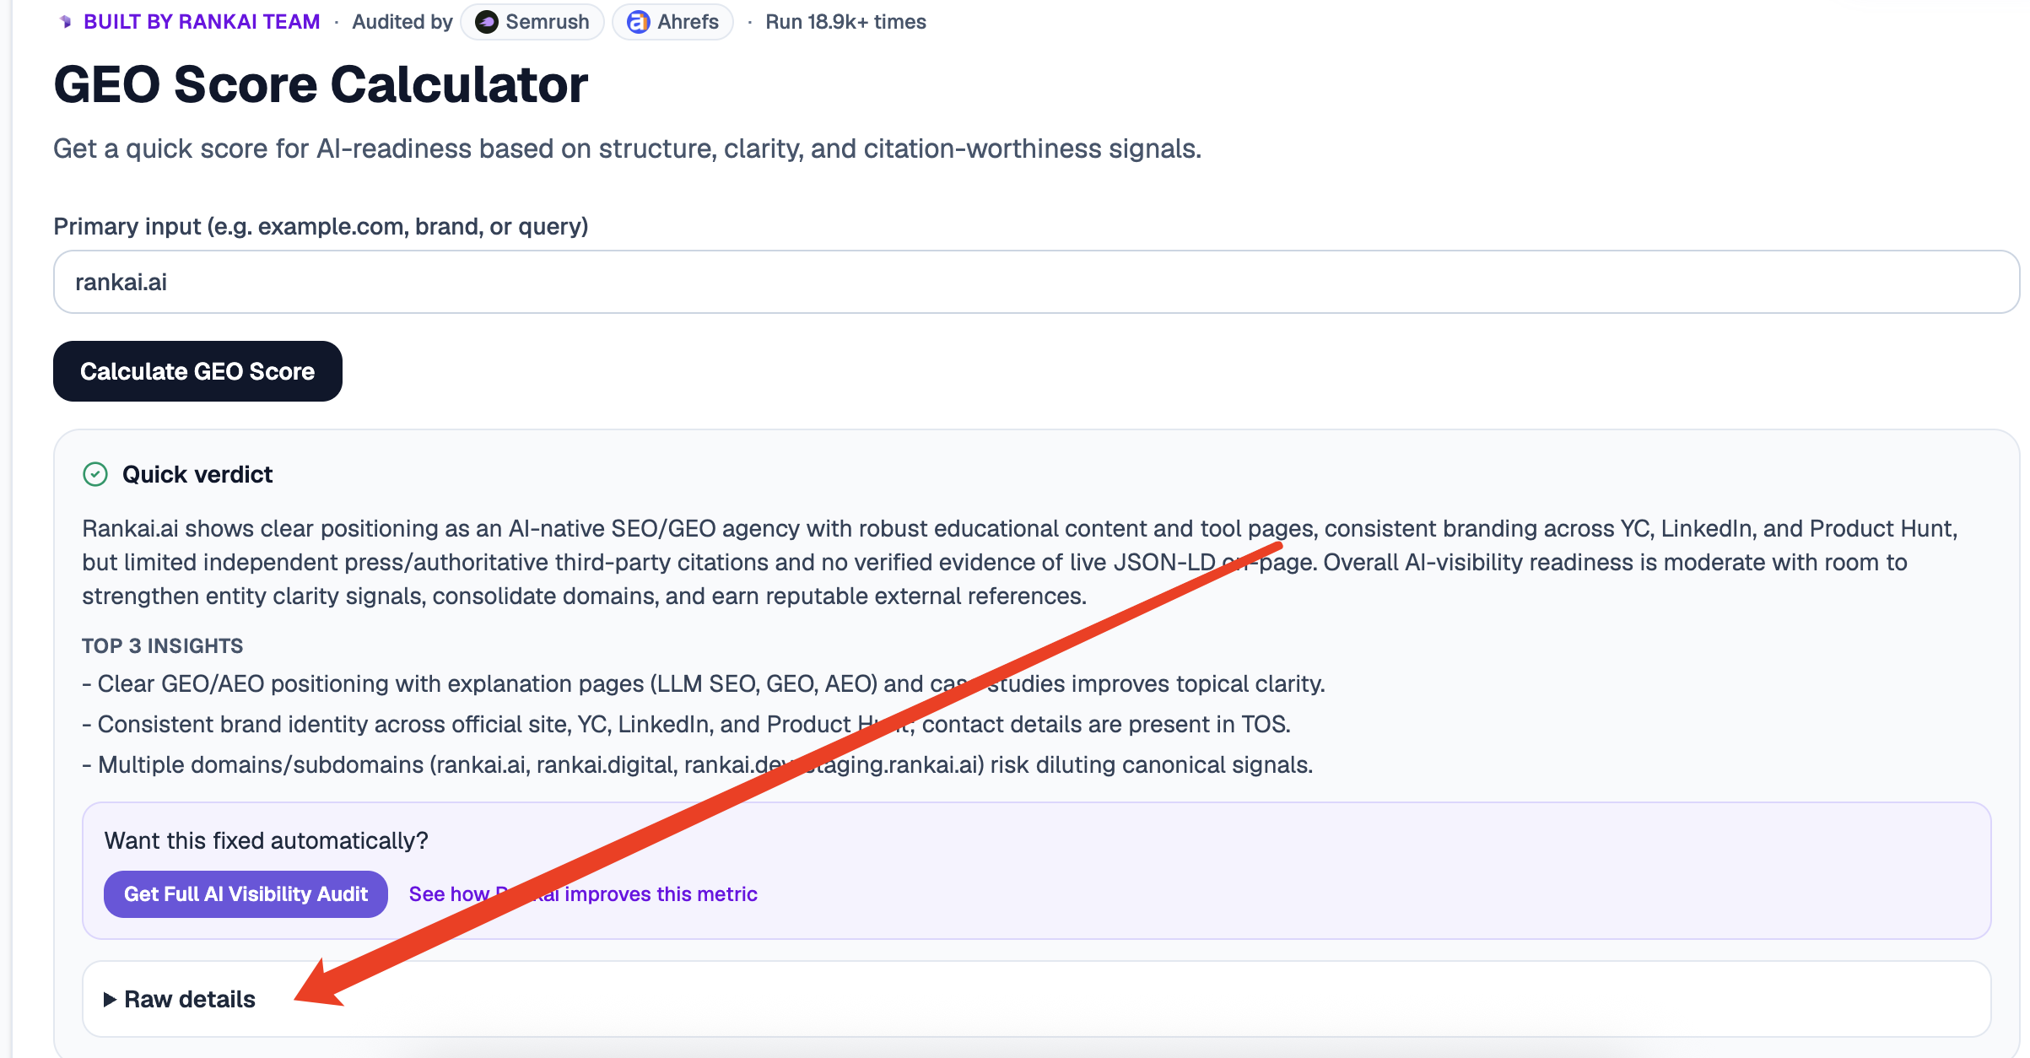
Task: Click the subtitle about AI-readiness quick score
Action: tap(627, 148)
